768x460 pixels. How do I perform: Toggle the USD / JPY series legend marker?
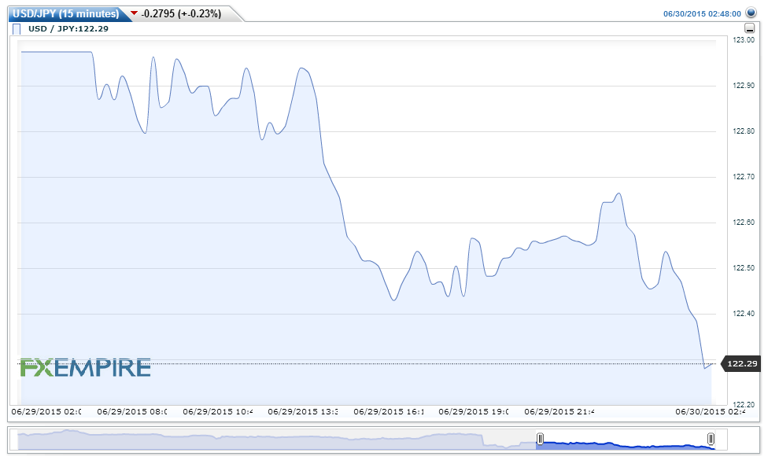tap(17, 29)
